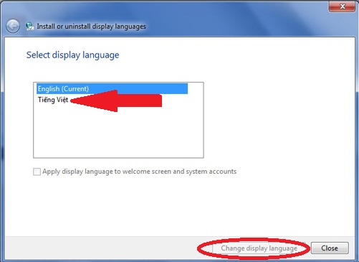This screenshot has height=262, width=359.
Task: Click the globe language icon in title
Action: click(29, 26)
